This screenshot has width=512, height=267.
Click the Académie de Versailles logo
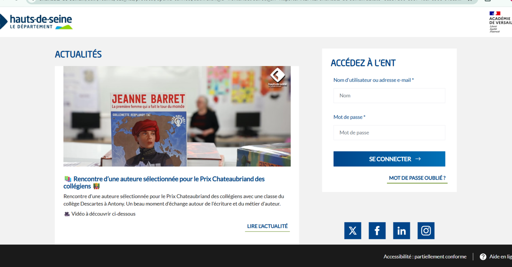500,22
